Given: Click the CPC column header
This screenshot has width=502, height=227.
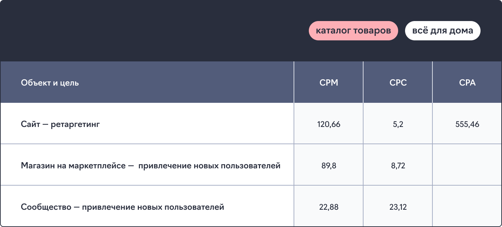Looking at the screenshot, I should [398, 83].
